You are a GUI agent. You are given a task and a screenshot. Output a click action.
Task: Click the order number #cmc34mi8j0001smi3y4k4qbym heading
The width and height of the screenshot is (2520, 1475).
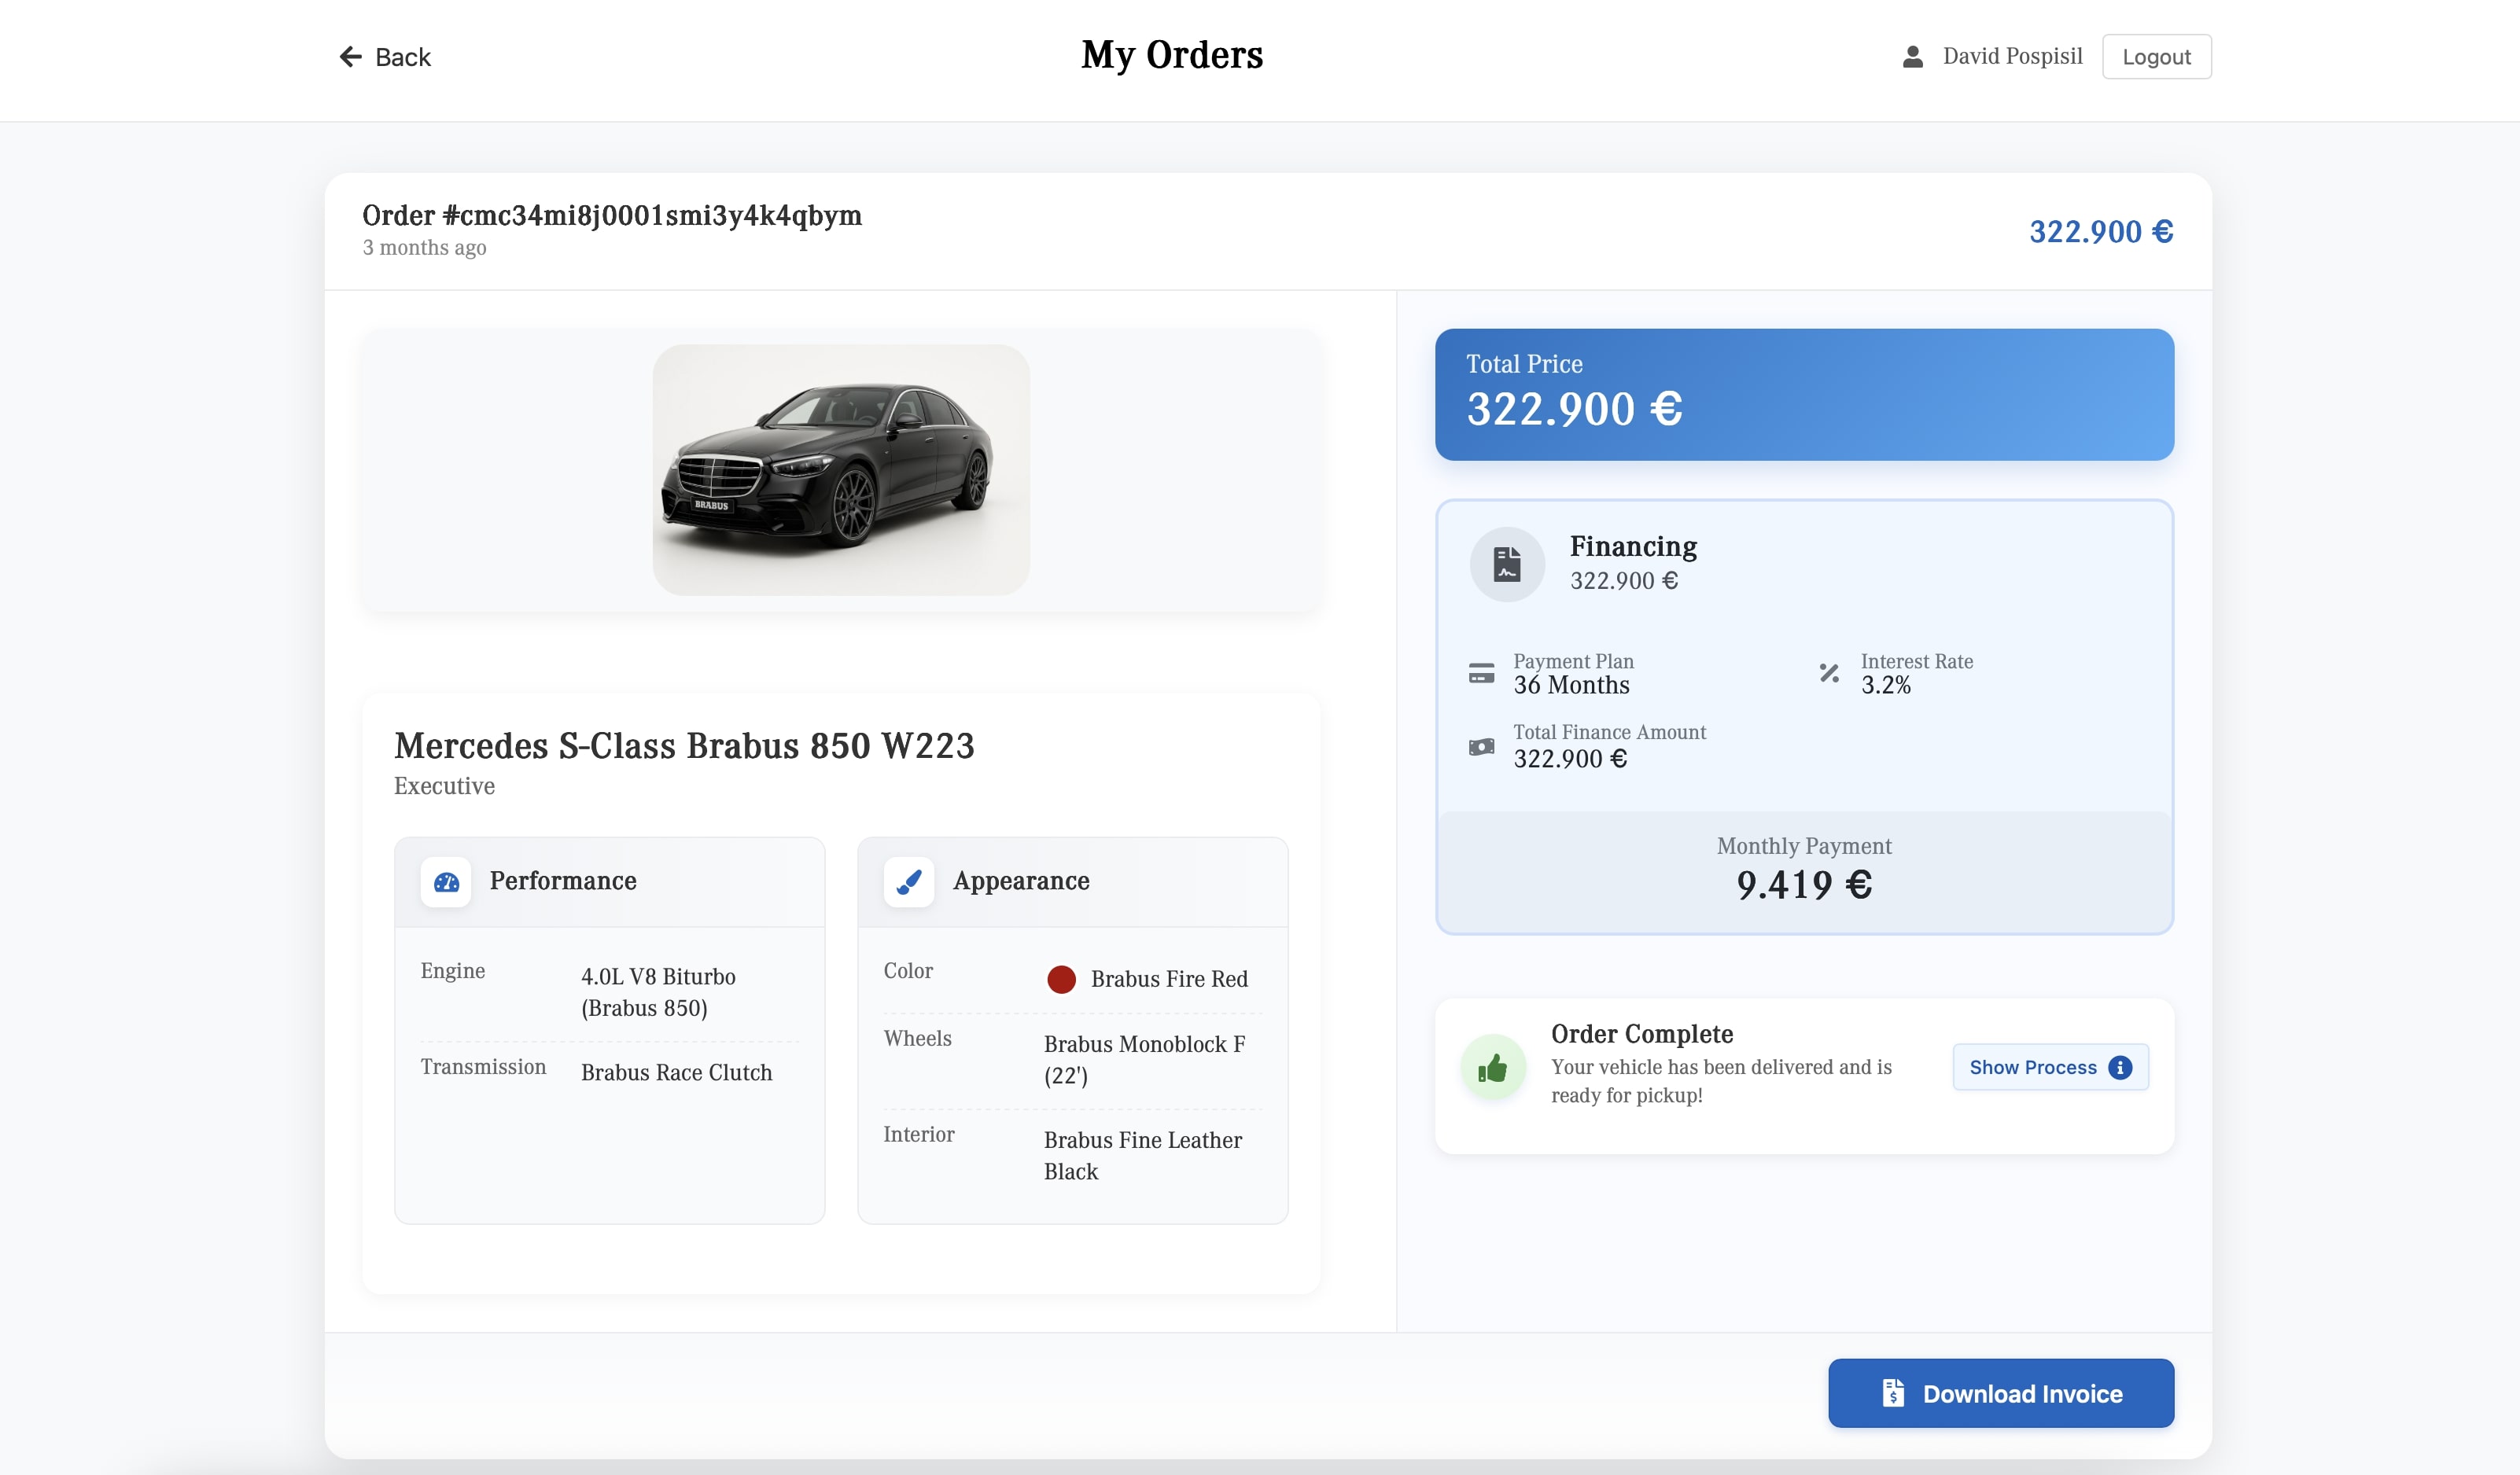612,216
